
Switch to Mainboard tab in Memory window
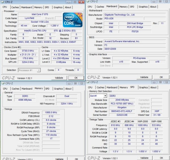[x=27, y=89]
